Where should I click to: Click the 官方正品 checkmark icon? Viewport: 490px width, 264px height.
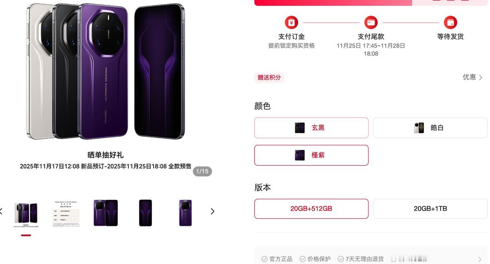click(265, 259)
